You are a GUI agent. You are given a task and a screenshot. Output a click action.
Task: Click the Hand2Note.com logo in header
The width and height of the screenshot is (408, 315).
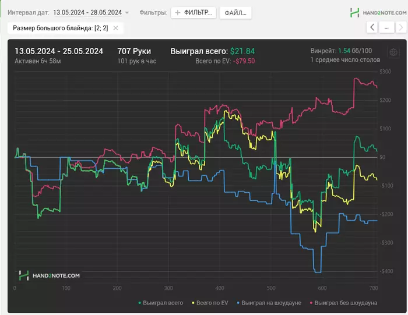pyautogui.click(x=378, y=12)
